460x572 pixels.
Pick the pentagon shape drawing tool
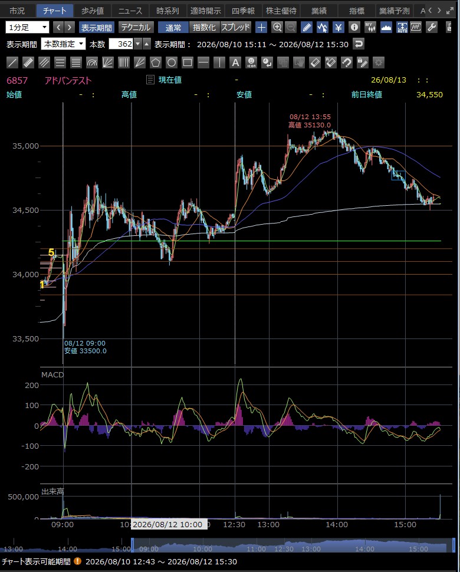coord(156,63)
